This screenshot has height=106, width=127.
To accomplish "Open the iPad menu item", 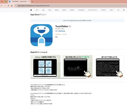I will [x=50, y=10].
